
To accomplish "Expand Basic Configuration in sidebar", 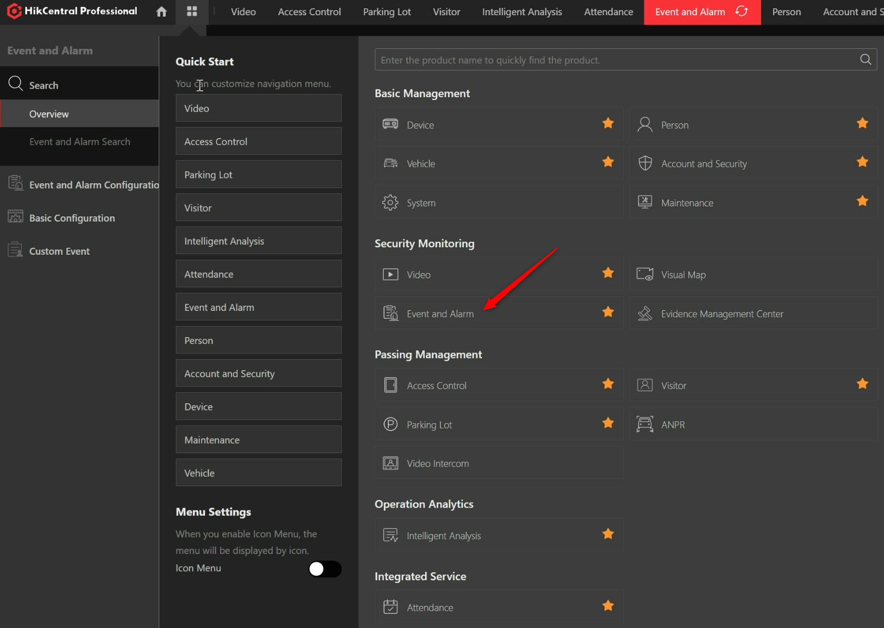I will tap(79, 218).
